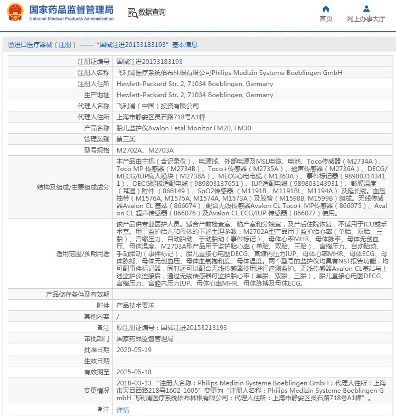This screenshot has width=396, height=416.
Task: Click the 生效日期 label
Action: click(97, 361)
